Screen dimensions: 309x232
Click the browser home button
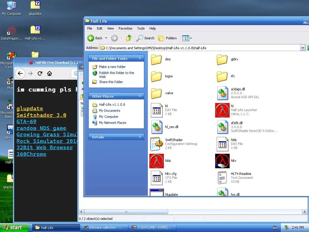49,74
